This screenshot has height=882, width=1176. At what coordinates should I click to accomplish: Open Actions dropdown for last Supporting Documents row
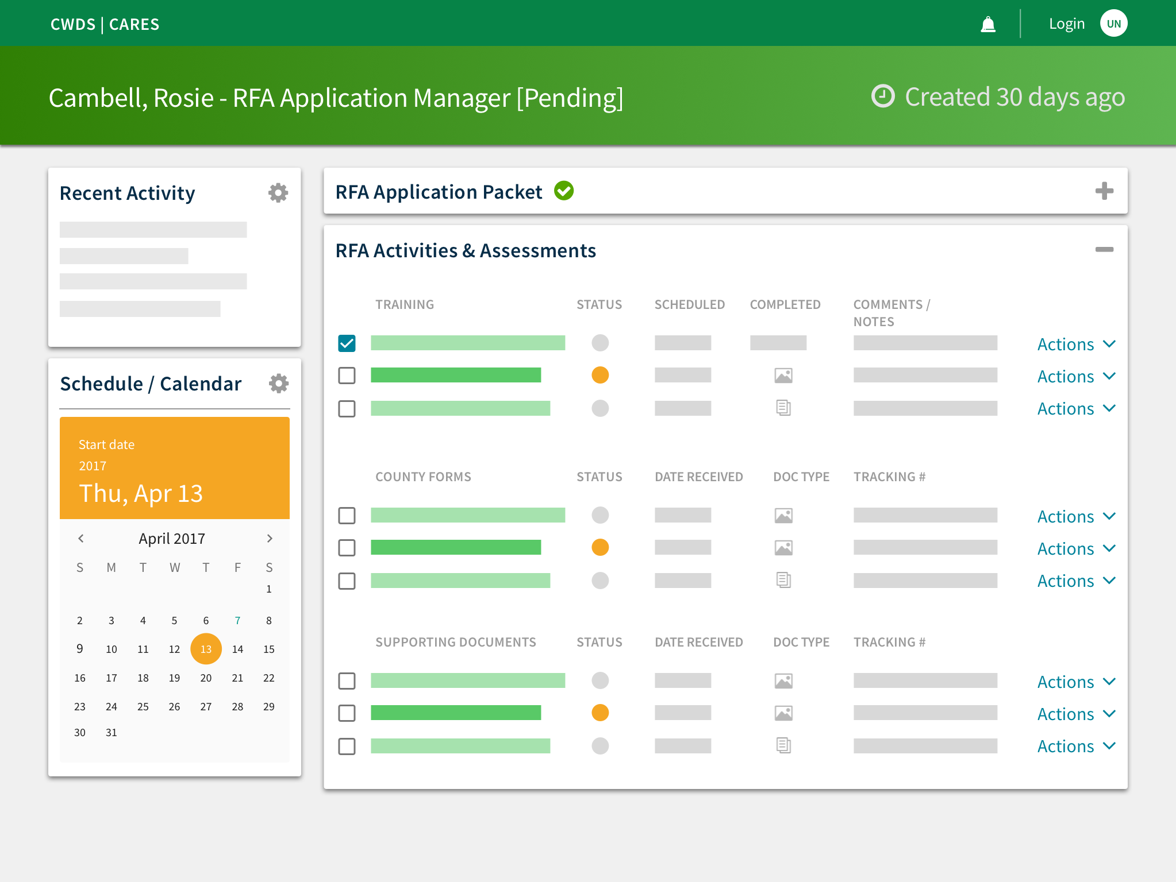tap(1075, 746)
